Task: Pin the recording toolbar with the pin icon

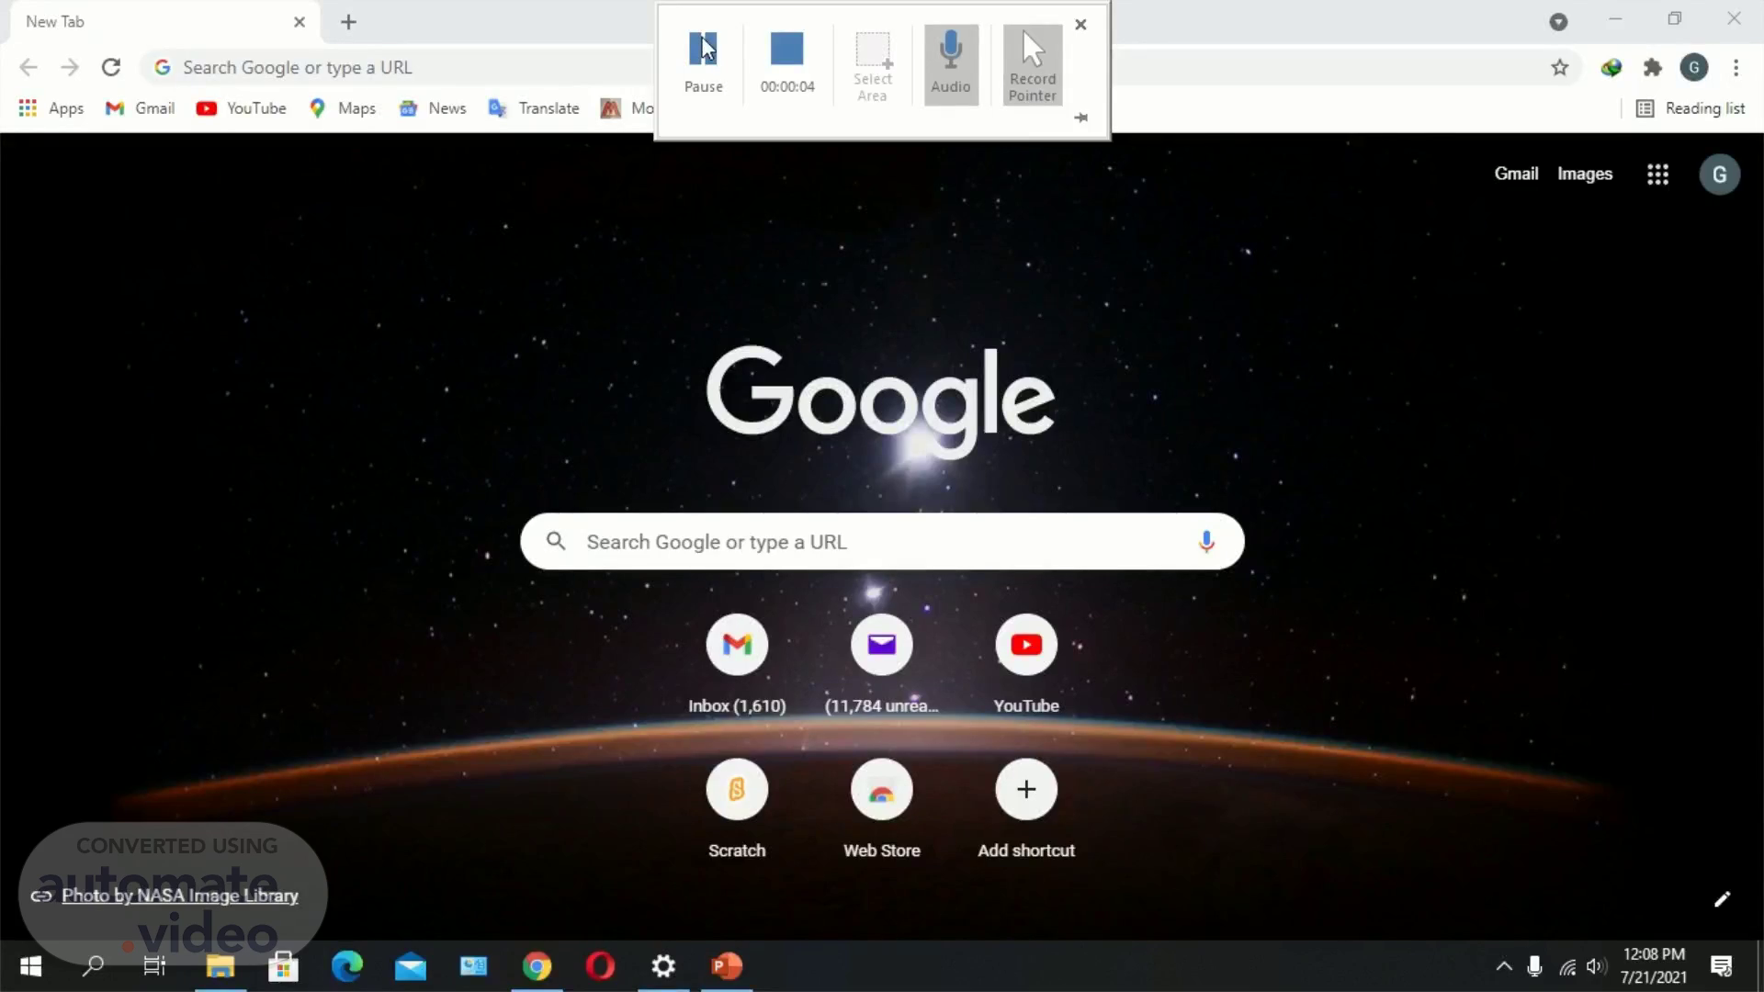Action: pos(1080,118)
